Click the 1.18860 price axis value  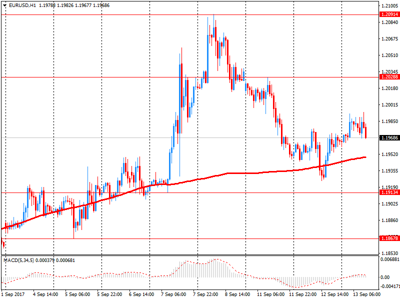[389, 220]
